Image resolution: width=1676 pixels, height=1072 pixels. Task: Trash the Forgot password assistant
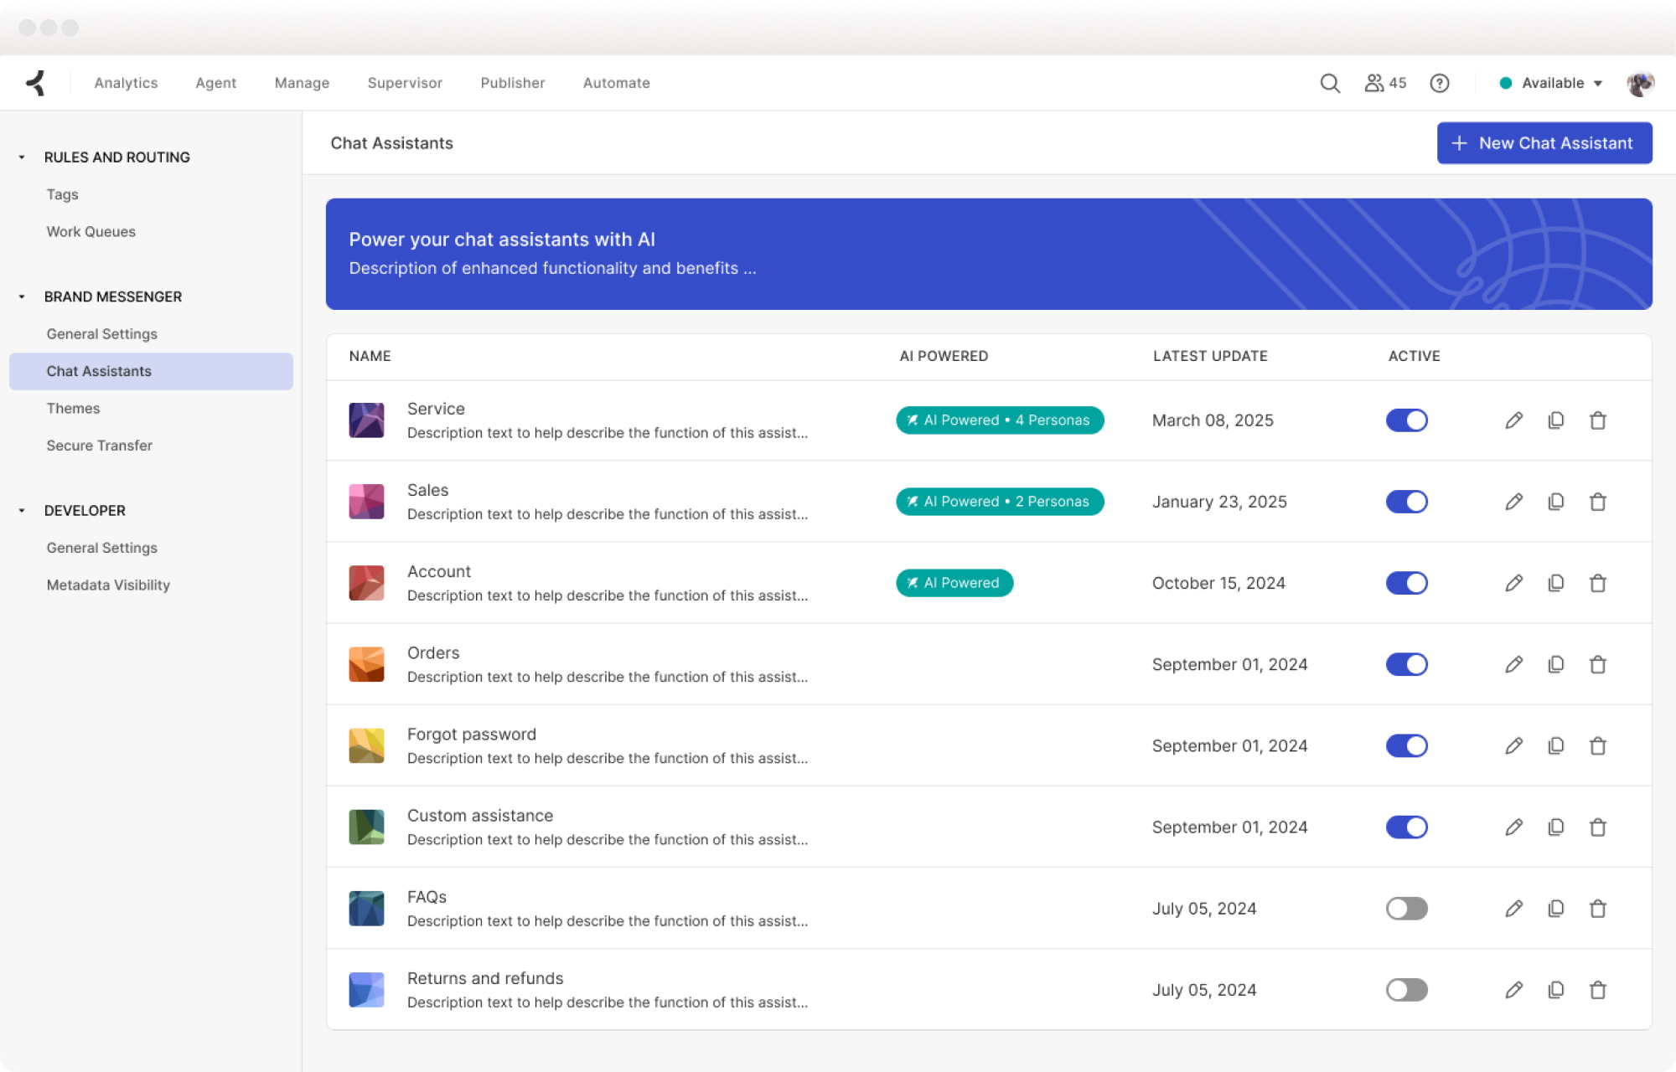(x=1598, y=745)
